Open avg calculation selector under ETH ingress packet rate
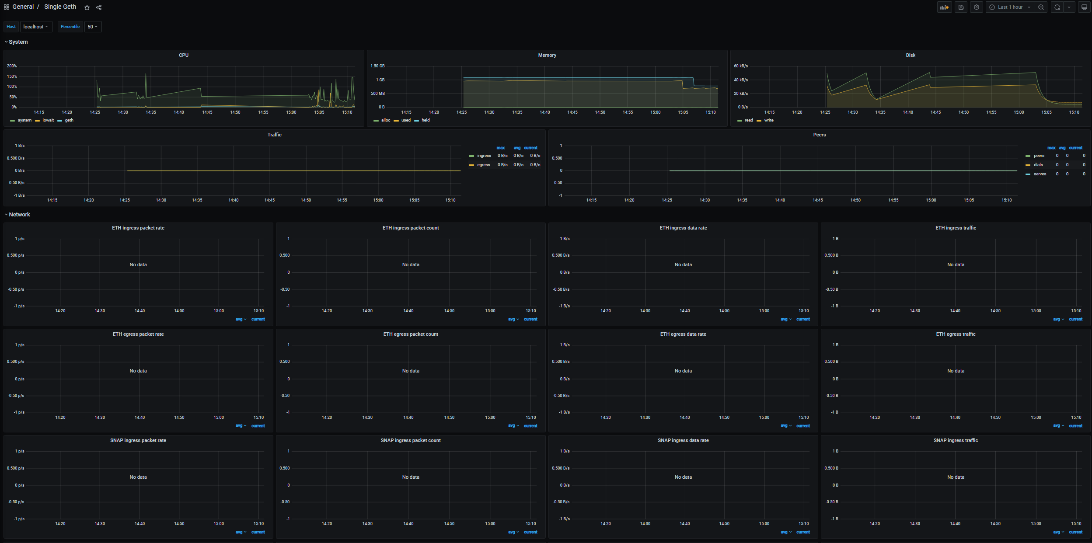This screenshot has height=543, width=1092. 240,319
